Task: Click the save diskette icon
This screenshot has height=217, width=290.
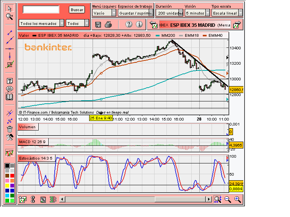Action: pos(98,24)
